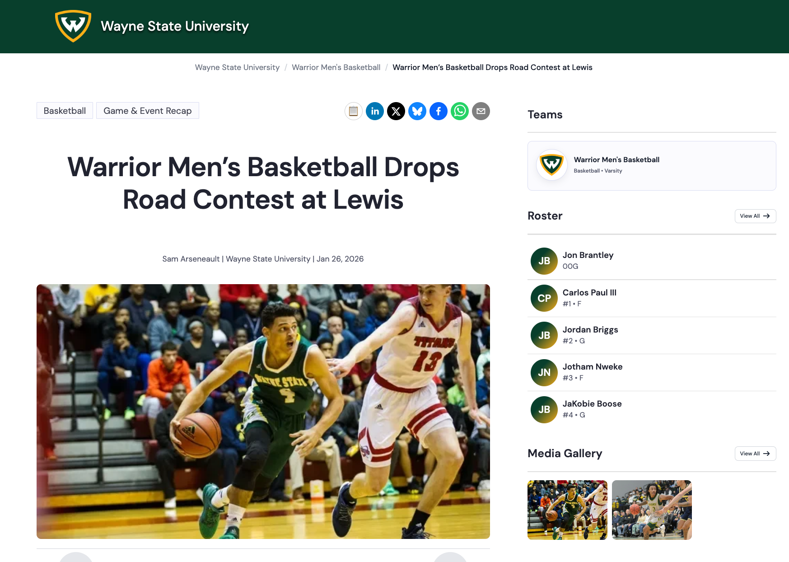
Task: Open the first Media Gallery thumbnail
Action: pyautogui.click(x=567, y=510)
